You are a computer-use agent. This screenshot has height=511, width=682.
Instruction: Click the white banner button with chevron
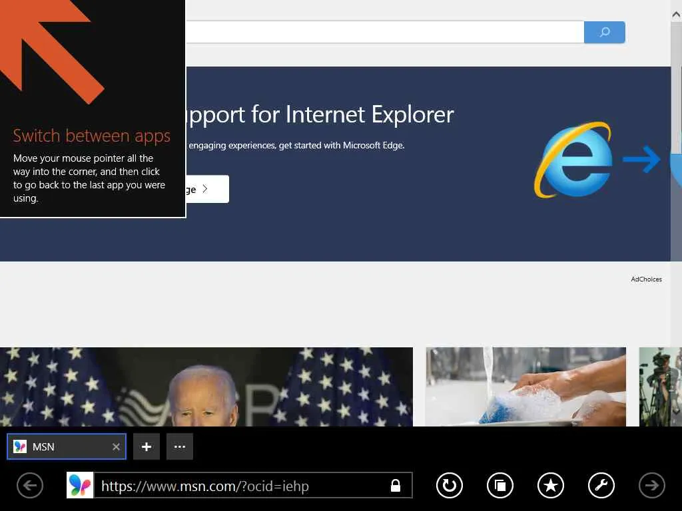pos(208,189)
